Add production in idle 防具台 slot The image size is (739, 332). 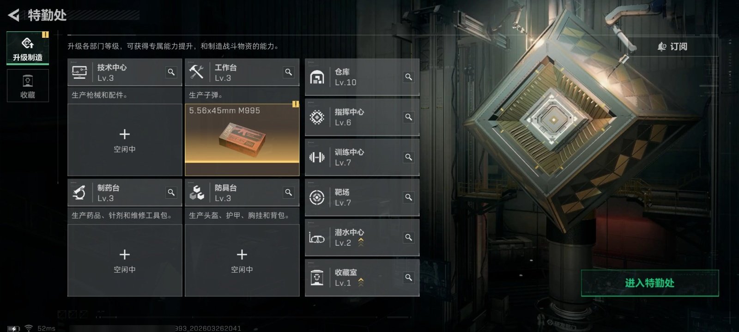pos(242,261)
